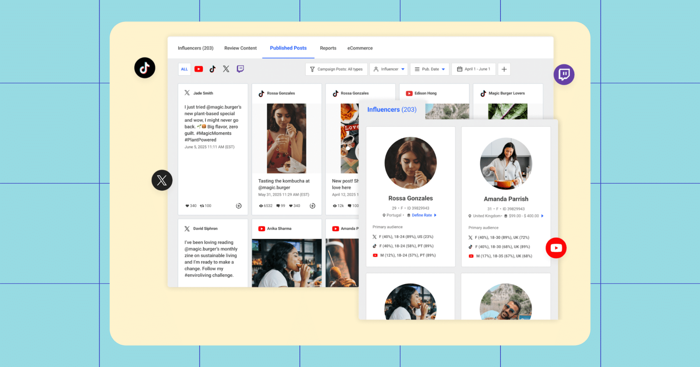Image resolution: width=700 pixels, height=367 pixels.
Task: Open the Reports tab
Action: (x=328, y=48)
